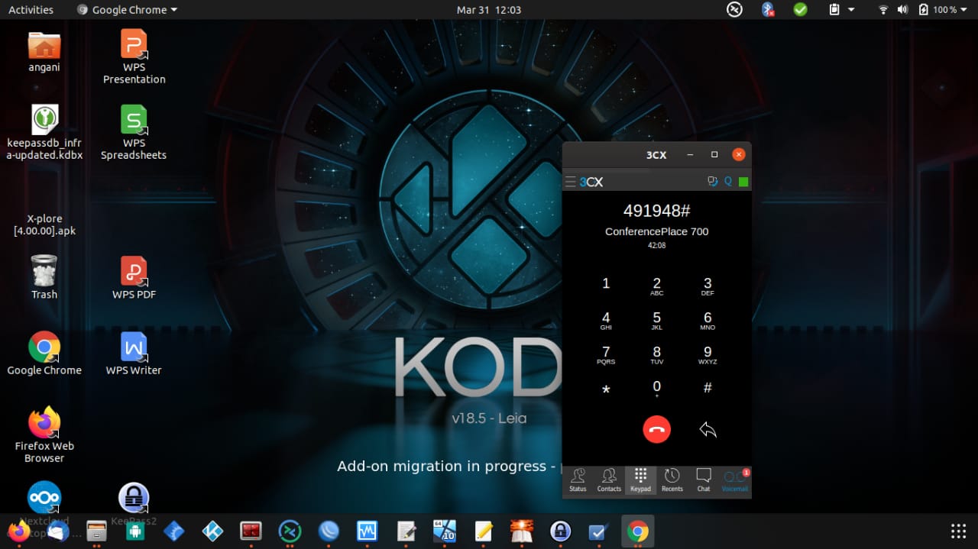The width and height of the screenshot is (978, 549).
Task: Dial digit 2 ABC on keypad
Action: click(x=656, y=286)
